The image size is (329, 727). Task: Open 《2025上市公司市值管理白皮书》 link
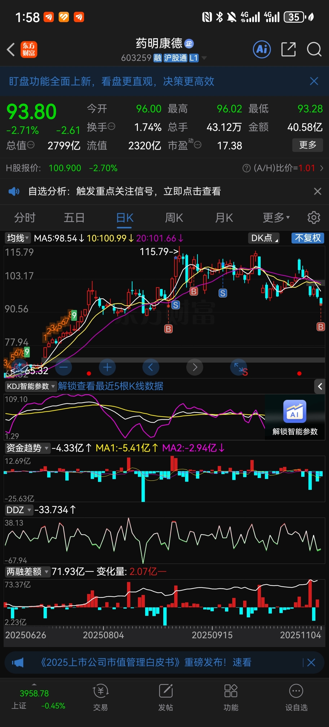(146, 662)
